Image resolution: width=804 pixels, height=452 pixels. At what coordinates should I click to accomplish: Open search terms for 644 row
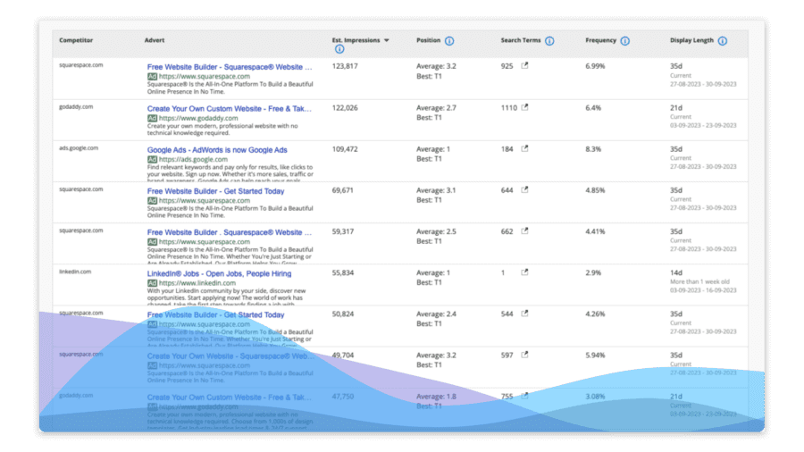(x=524, y=189)
